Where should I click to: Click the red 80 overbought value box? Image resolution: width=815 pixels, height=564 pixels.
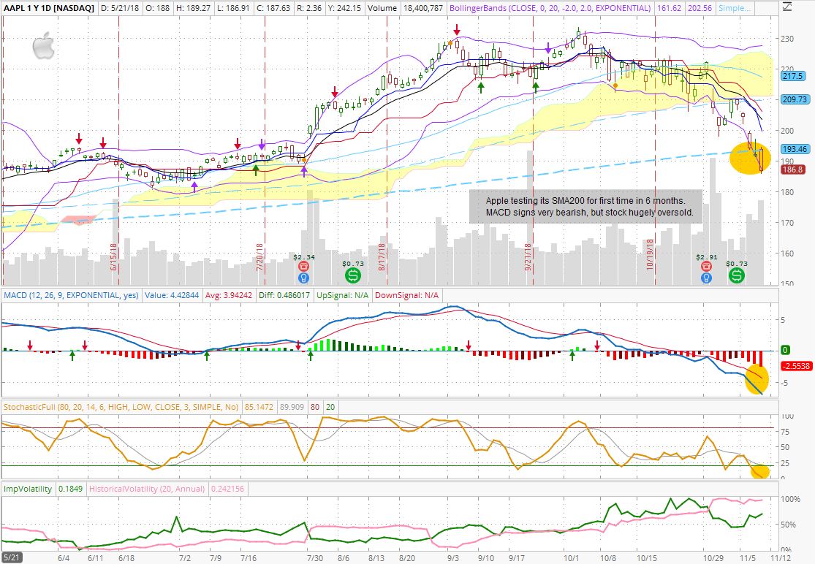point(315,407)
